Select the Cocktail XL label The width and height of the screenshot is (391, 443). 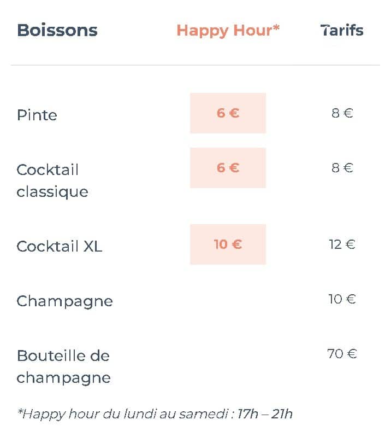point(59,246)
